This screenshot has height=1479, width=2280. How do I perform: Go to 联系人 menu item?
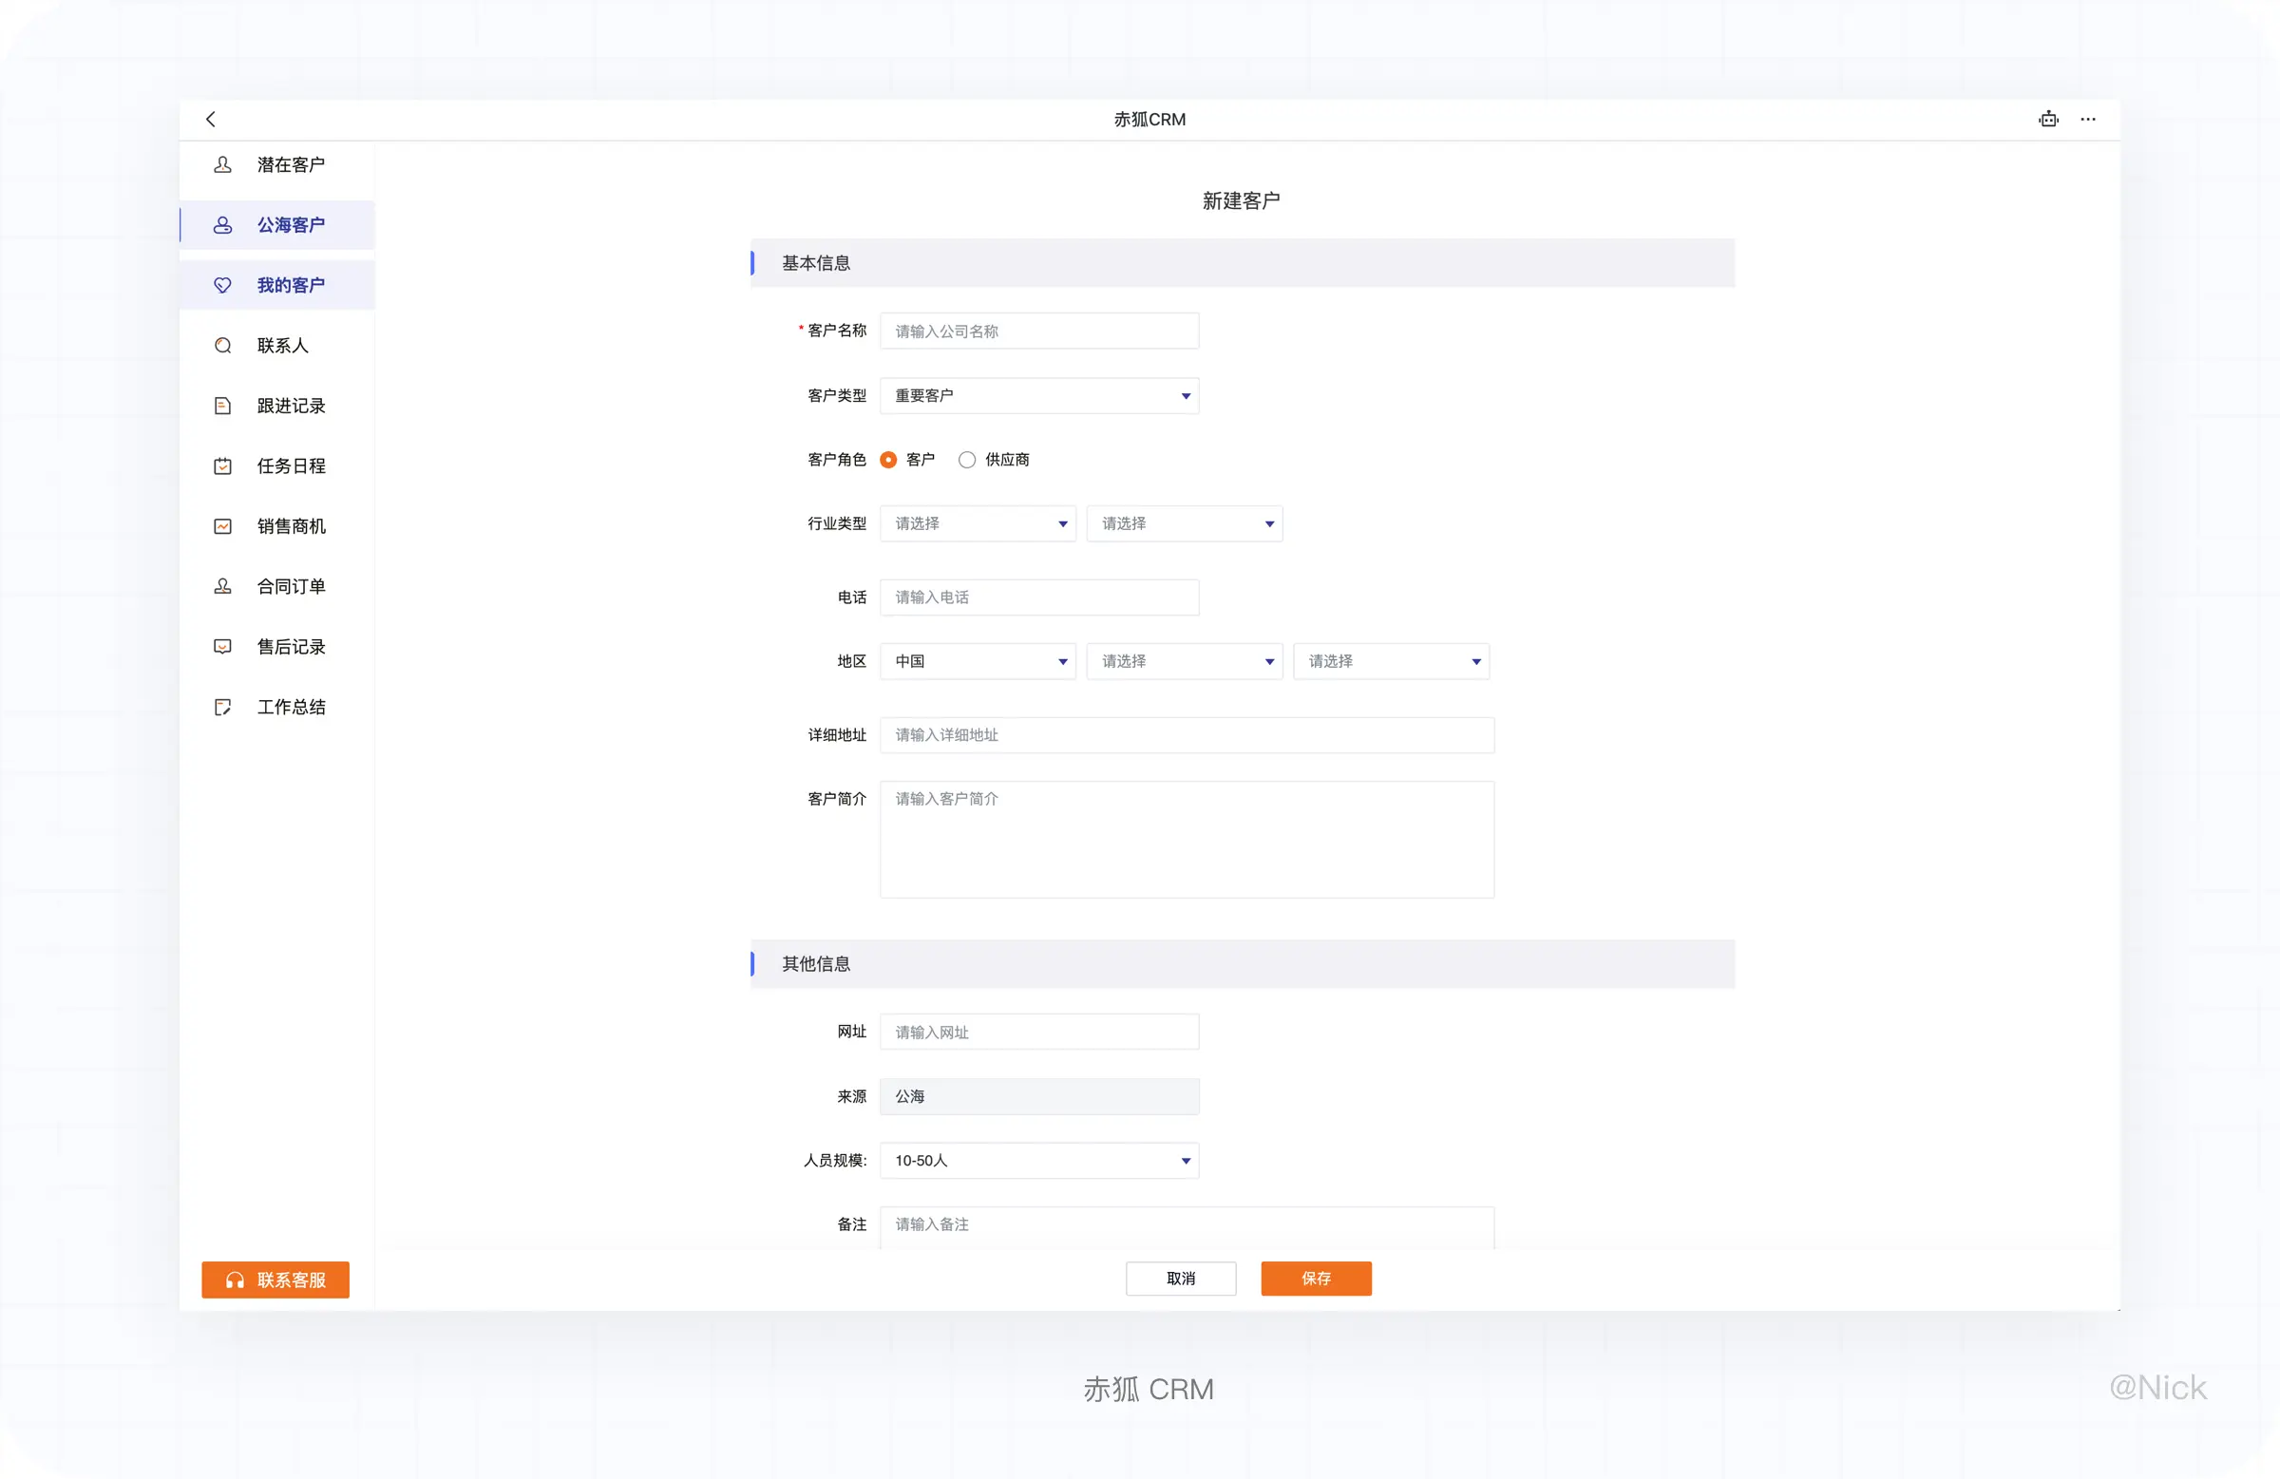point(276,346)
